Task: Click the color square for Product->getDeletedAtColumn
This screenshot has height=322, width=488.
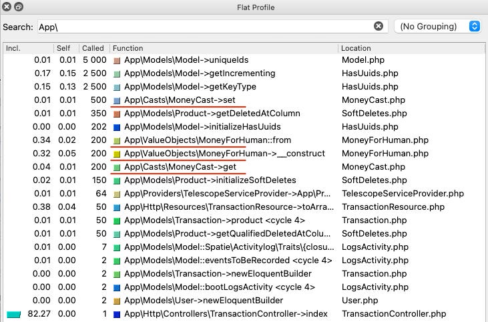Action: tap(117, 114)
